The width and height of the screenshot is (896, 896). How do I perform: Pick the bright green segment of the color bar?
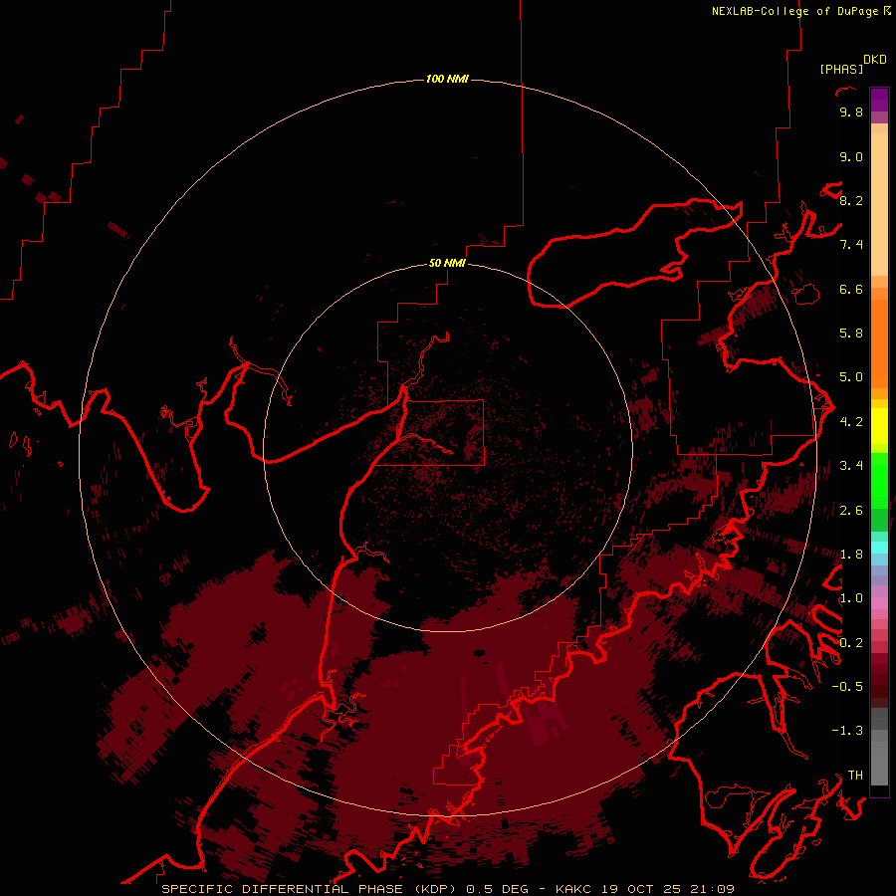[x=879, y=480]
